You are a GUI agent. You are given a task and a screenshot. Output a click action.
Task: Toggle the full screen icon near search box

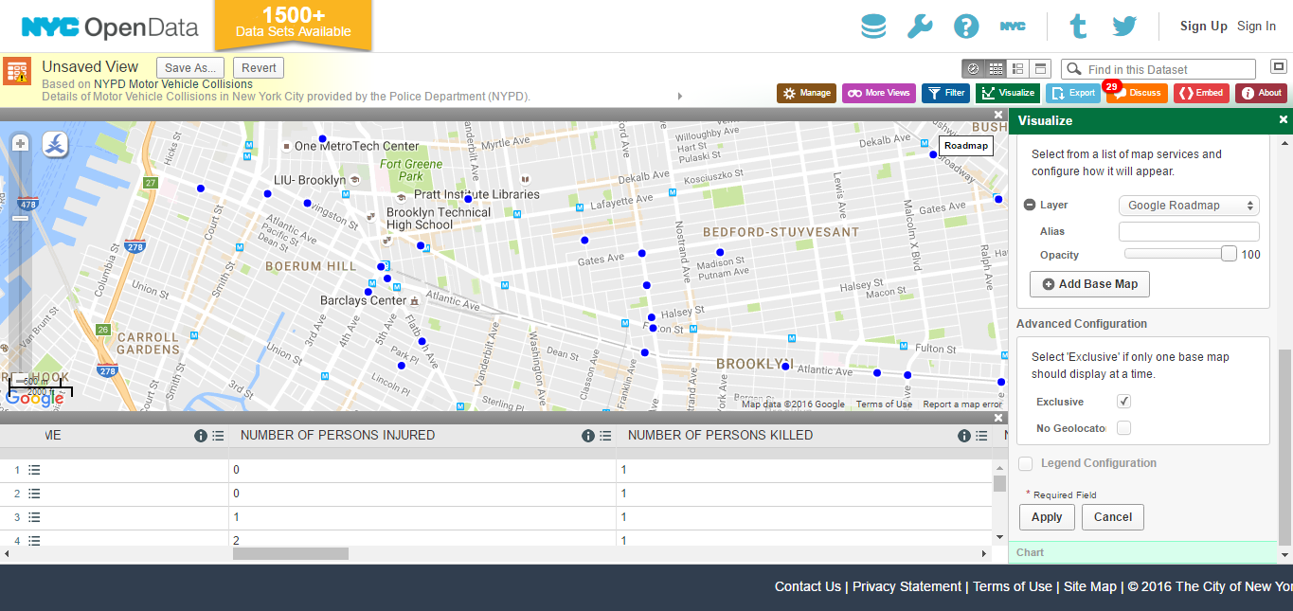pos(1279,66)
